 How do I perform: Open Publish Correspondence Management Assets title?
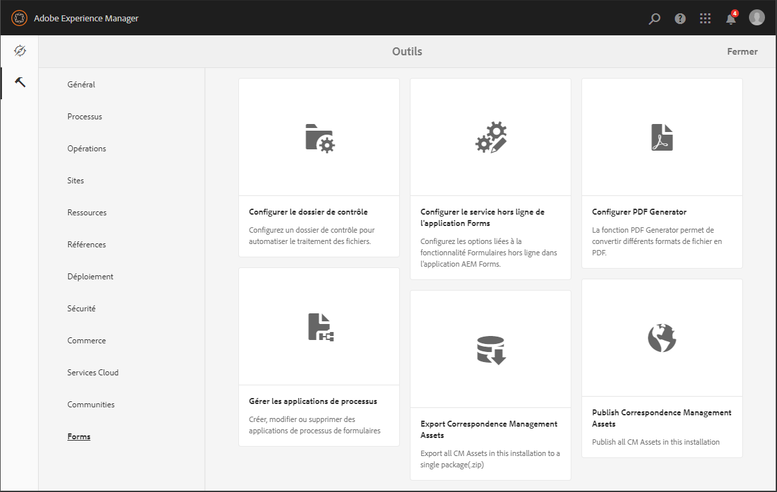[662, 418]
